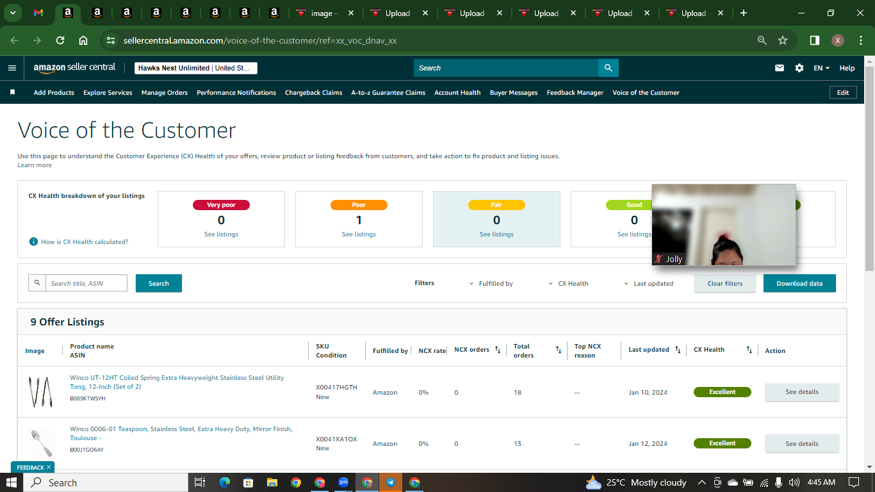Sort by the Total orders arrows icon
Screen dimensions: 875x492
point(559,350)
